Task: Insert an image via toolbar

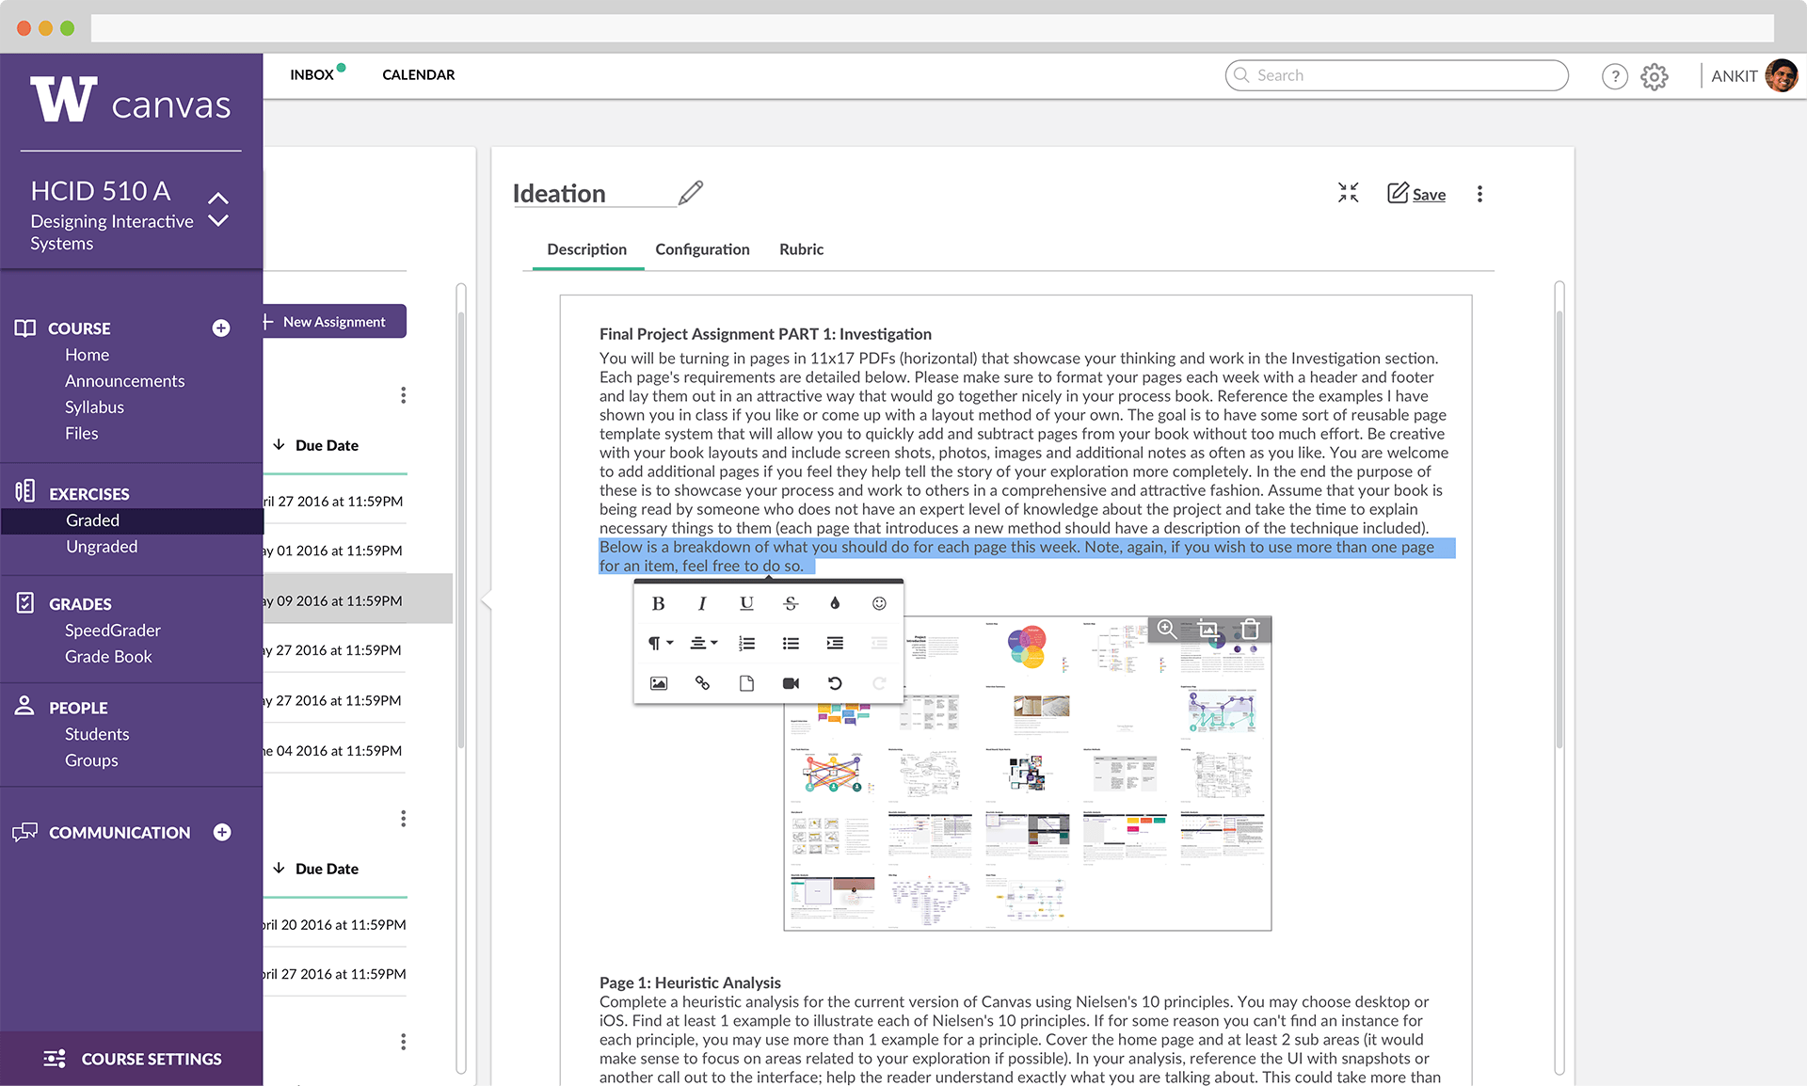Action: point(659,683)
